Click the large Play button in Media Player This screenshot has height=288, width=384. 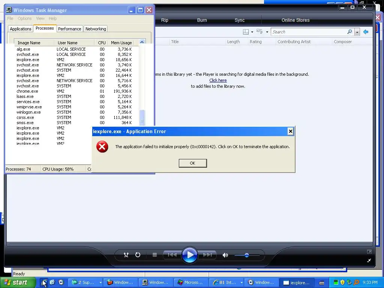click(189, 255)
